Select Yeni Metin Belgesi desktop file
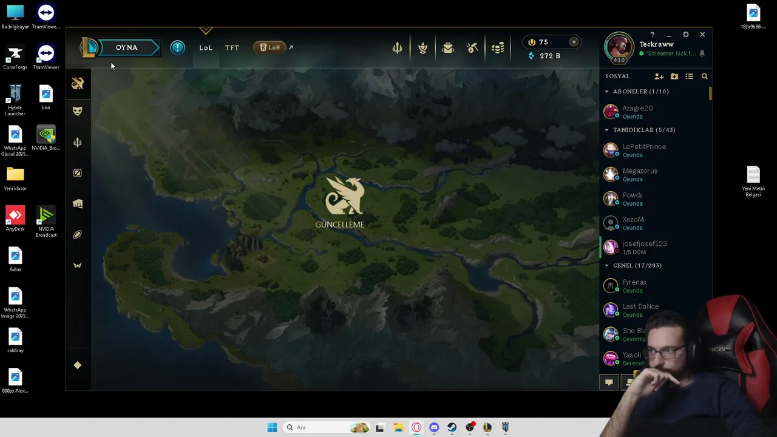 click(753, 181)
